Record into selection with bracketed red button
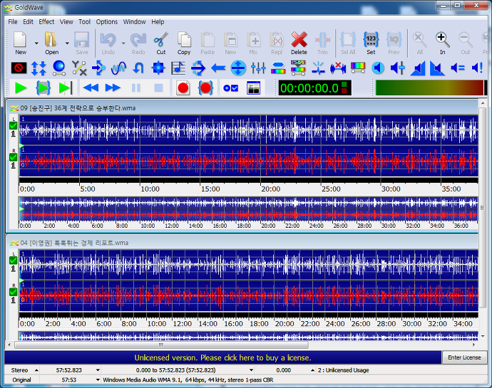This screenshot has width=492, height=388. (205, 88)
